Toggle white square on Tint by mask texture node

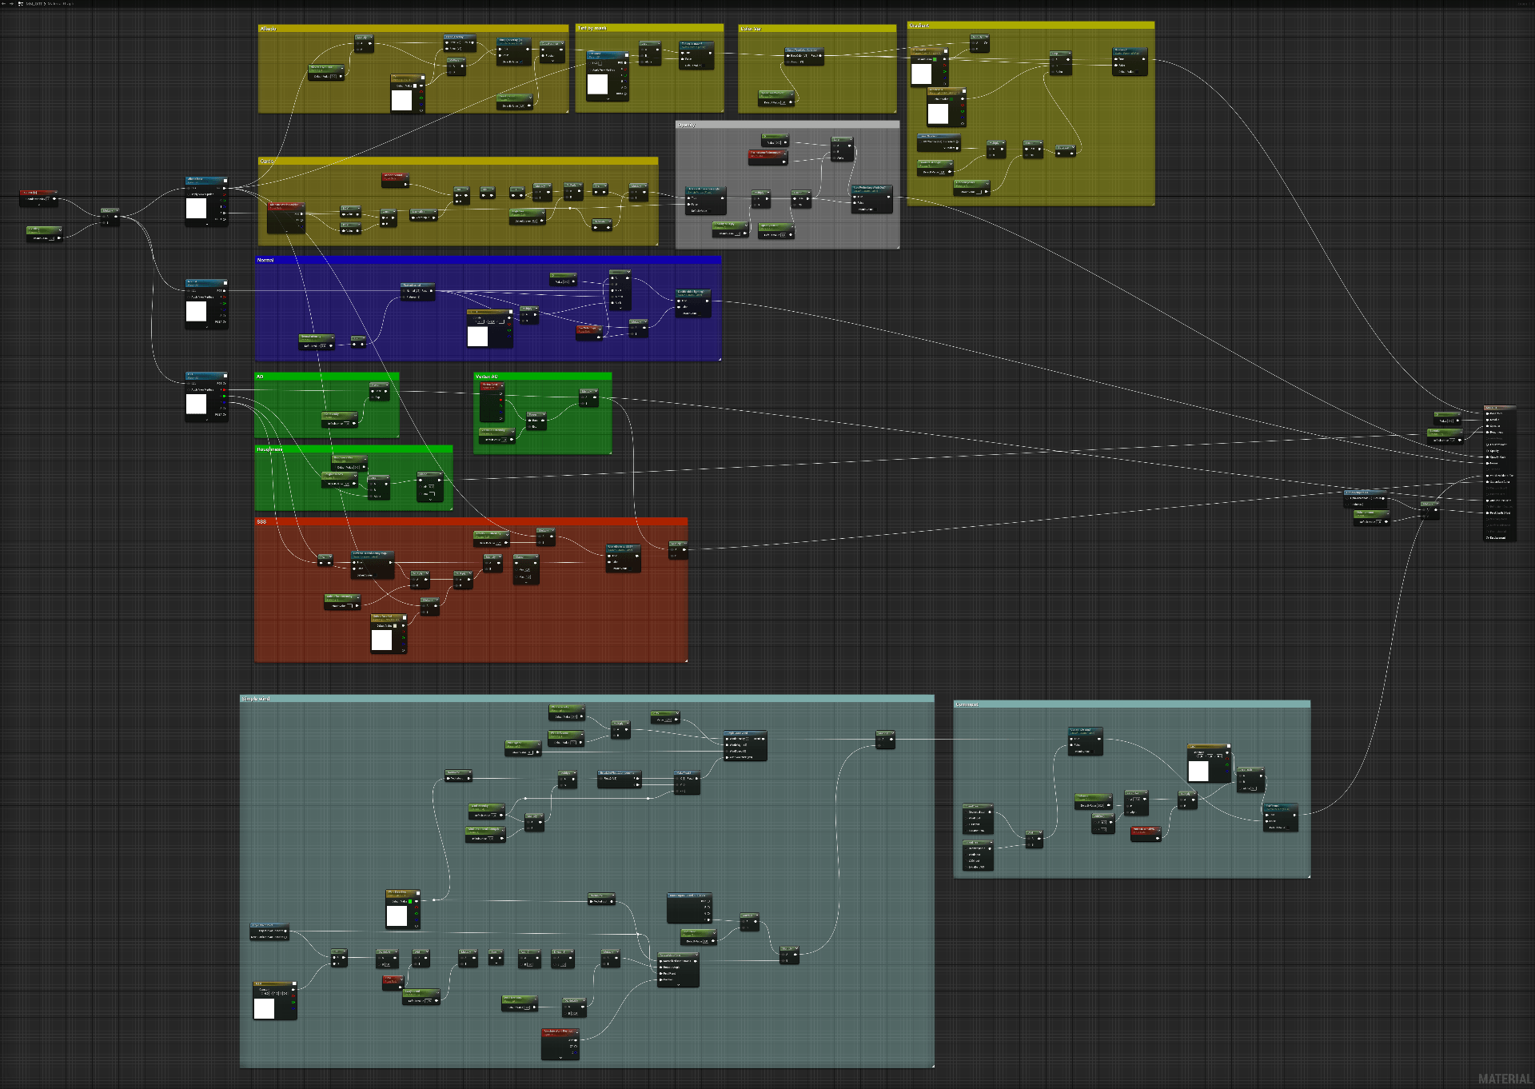[x=627, y=55]
